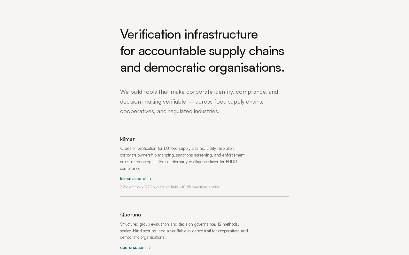Screen dimensions: 409x255
Task: Click "sealed-blind scoring" in Quoruna description
Action: tap(138, 231)
